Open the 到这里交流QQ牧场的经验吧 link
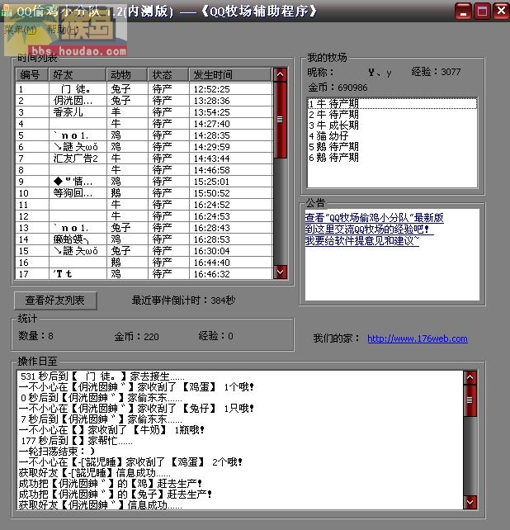Screen dimensions: 510x530 pyautogui.click(x=367, y=230)
